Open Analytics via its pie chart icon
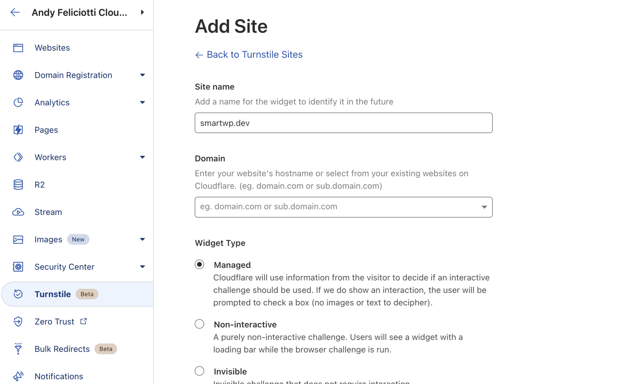 point(18,102)
